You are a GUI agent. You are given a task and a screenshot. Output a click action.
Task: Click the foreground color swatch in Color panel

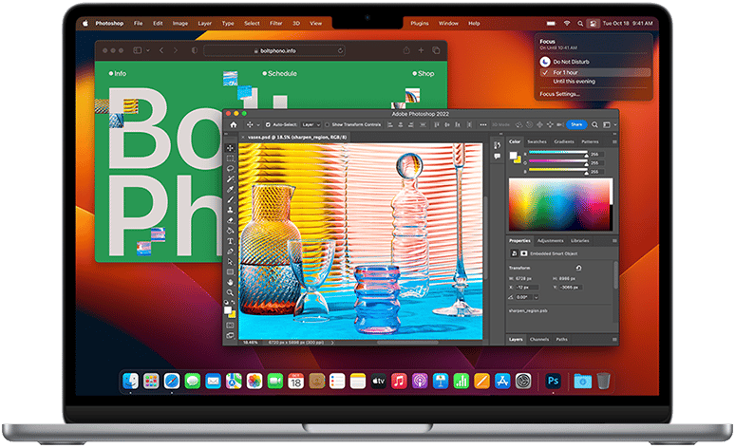514,155
